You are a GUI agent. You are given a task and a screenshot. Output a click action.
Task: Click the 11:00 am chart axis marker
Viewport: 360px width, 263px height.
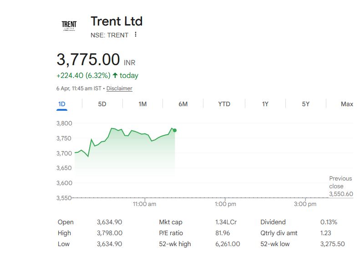tap(144, 204)
